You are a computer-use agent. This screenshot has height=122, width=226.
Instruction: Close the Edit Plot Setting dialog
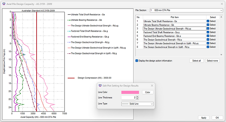pyautogui.click(x=152, y=86)
